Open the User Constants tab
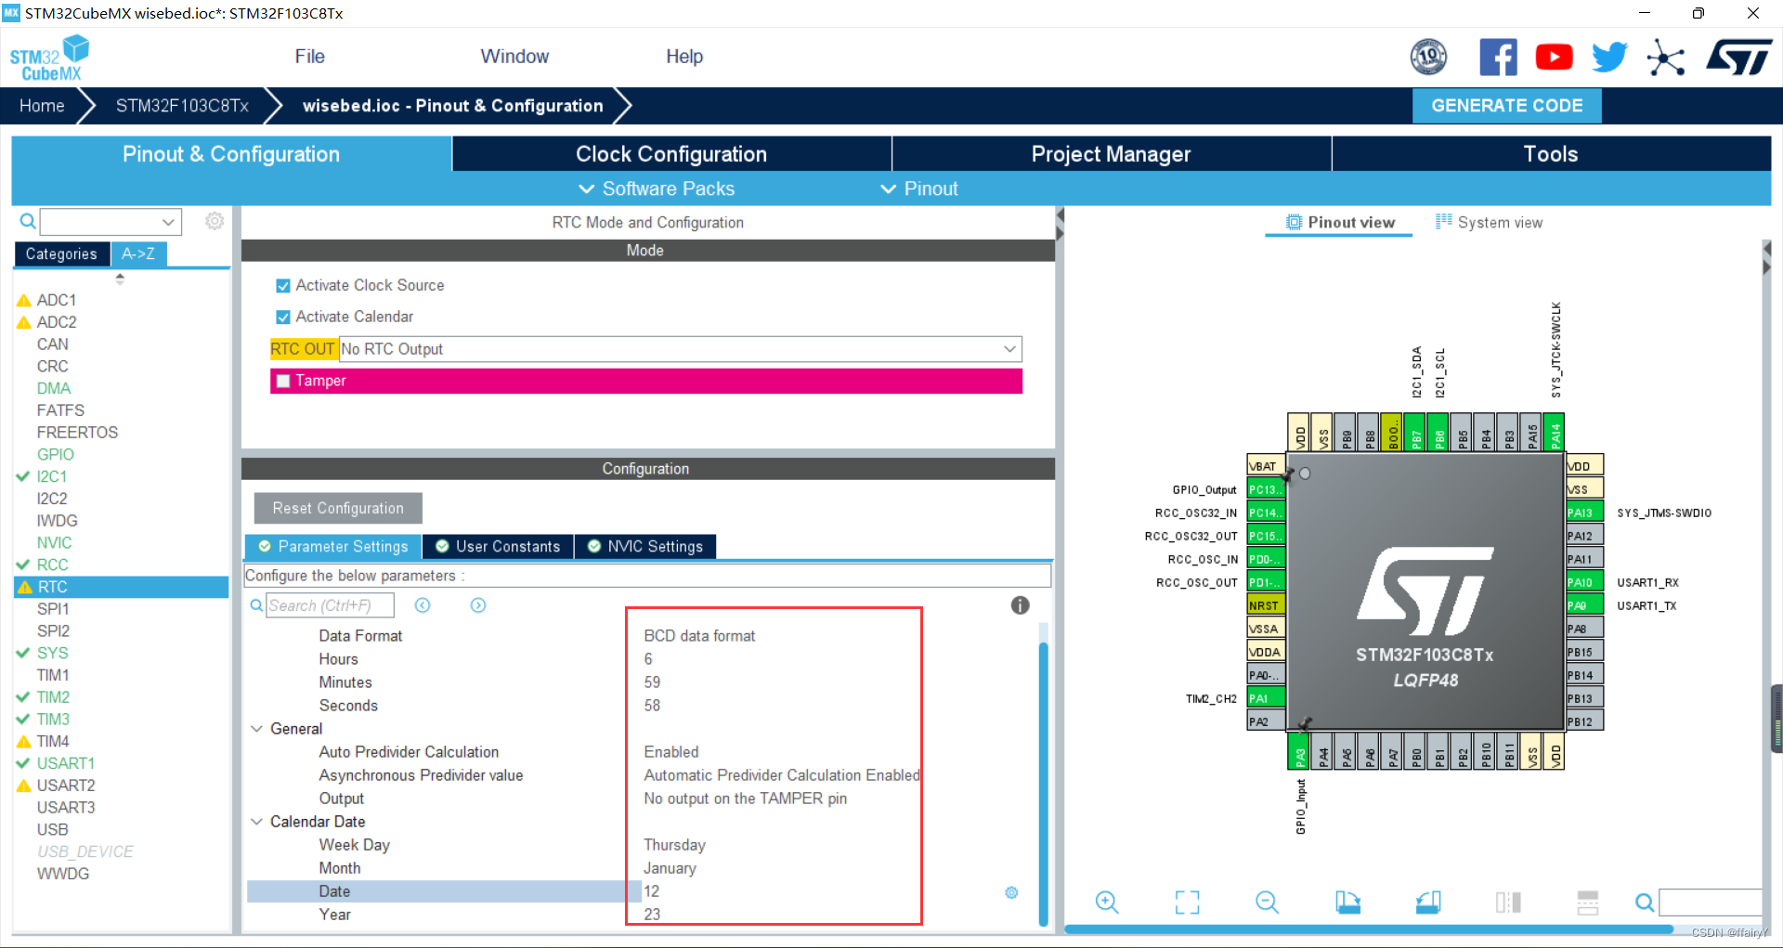Screen dimensions: 1783x948 (498, 547)
